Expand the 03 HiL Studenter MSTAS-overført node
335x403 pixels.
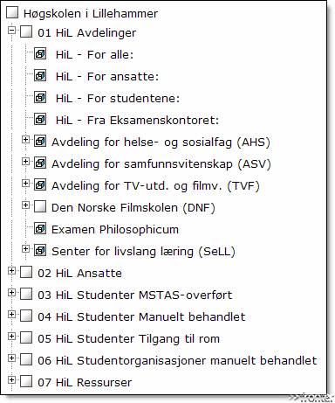click(11, 292)
